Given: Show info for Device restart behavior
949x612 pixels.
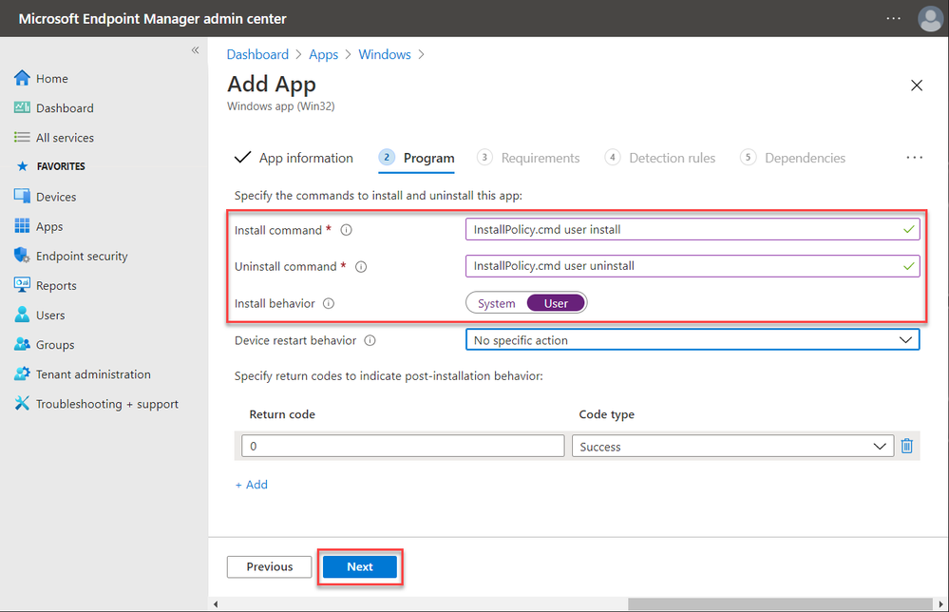Looking at the screenshot, I should tap(370, 340).
